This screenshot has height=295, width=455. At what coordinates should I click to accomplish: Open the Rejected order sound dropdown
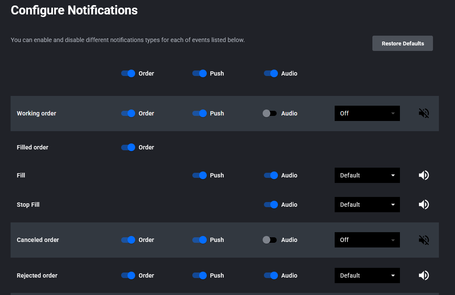pyautogui.click(x=367, y=275)
